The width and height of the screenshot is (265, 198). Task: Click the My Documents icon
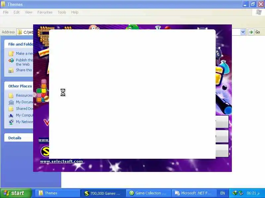[x=11, y=102]
